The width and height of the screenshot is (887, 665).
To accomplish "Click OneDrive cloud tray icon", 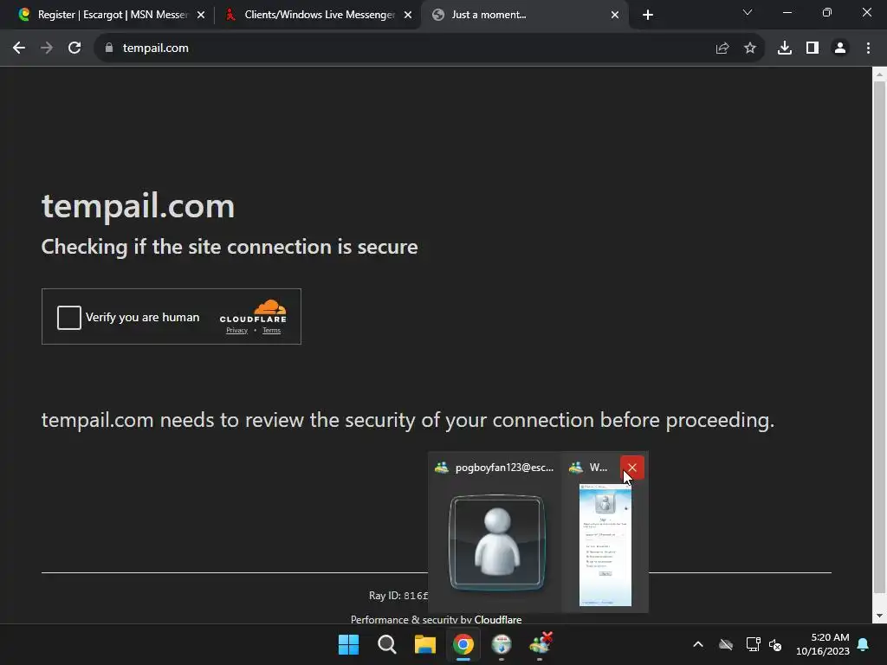I will point(726,644).
